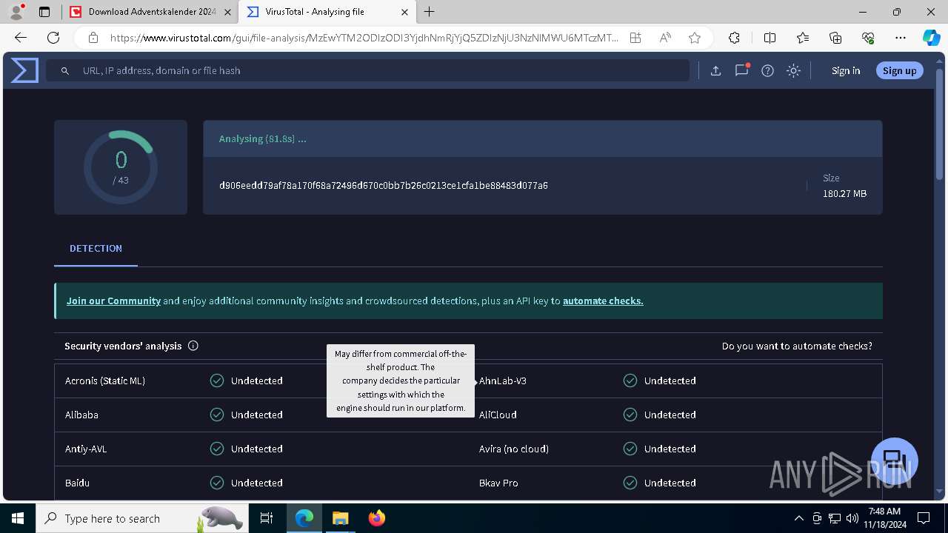This screenshot has width=948, height=533.
Task: Click the automate checks link
Action: click(x=603, y=301)
